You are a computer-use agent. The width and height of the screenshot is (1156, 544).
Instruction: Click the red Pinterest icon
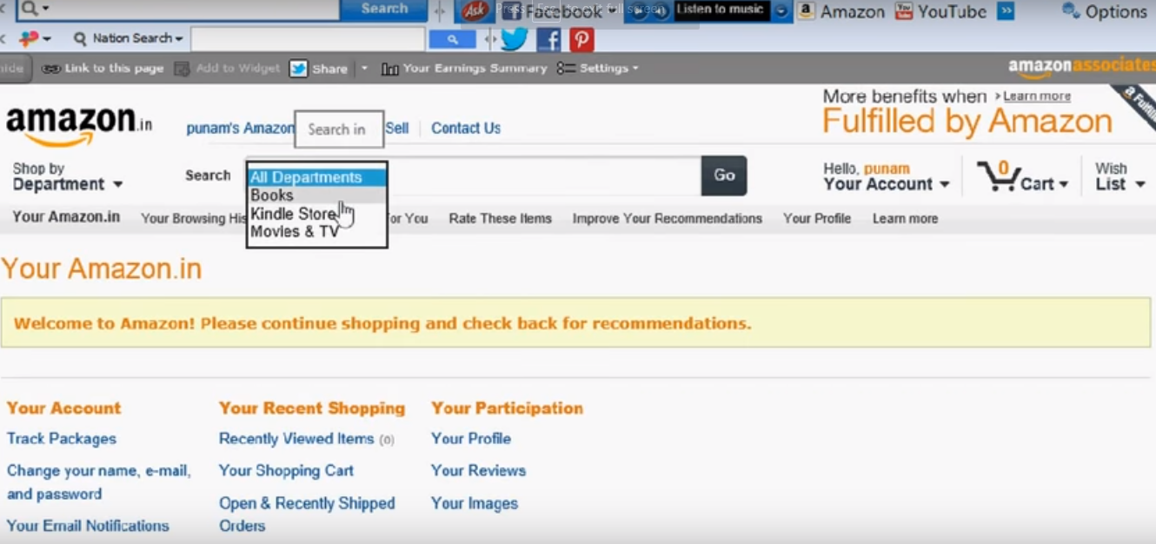pos(581,39)
